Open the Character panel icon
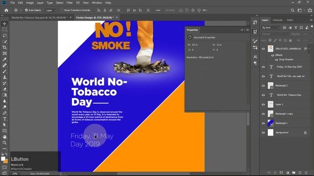 pos(255,57)
